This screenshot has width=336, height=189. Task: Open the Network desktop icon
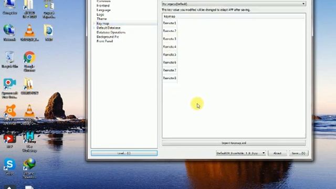[9, 32]
